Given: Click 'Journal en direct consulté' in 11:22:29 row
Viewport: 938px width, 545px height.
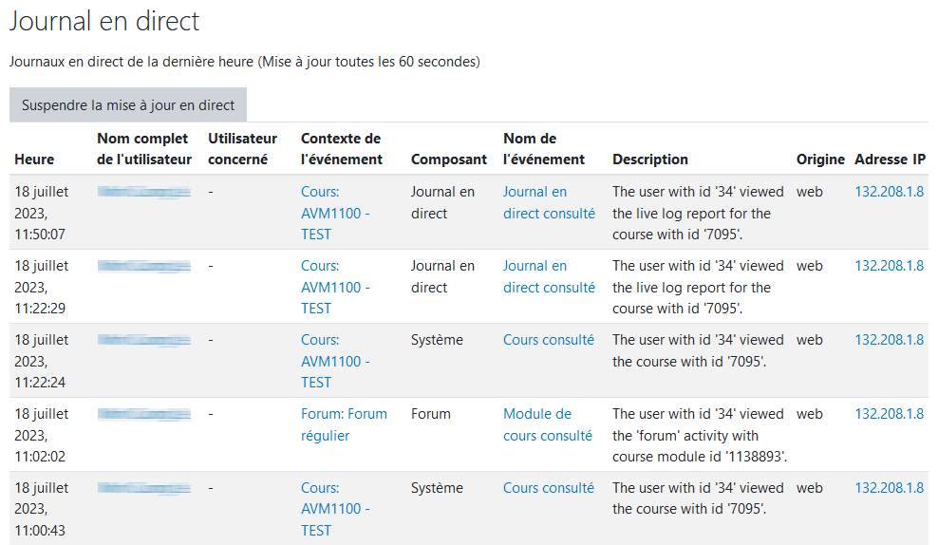Looking at the screenshot, I should (x=549, y=276).
